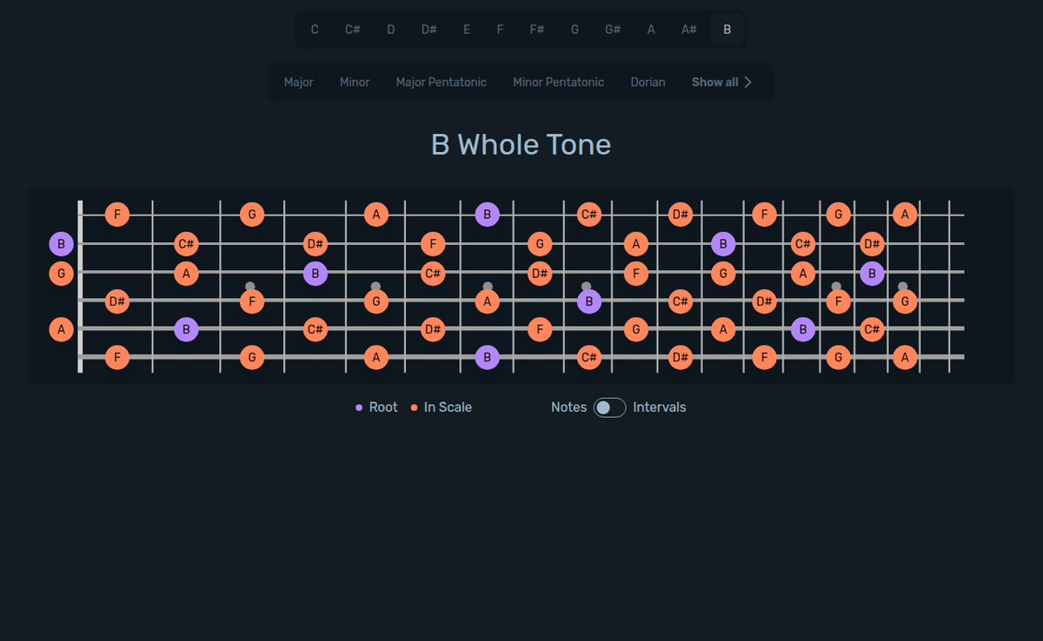This screenshot has height=641, width=1043.
Task: Click the C# note dot on the second string
Action: point(186,244)
